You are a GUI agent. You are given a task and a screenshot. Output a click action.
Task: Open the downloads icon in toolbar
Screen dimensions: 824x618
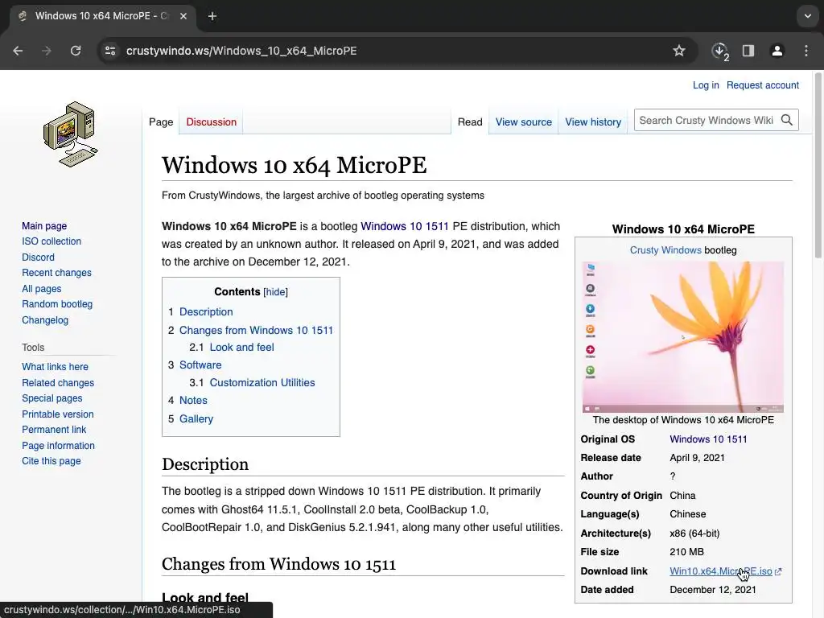point(719,51)
